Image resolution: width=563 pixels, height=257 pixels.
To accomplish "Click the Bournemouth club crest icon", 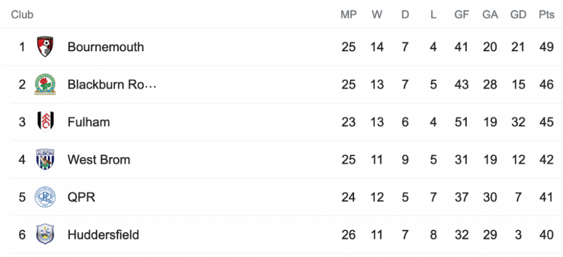I will tap(44, 47).
